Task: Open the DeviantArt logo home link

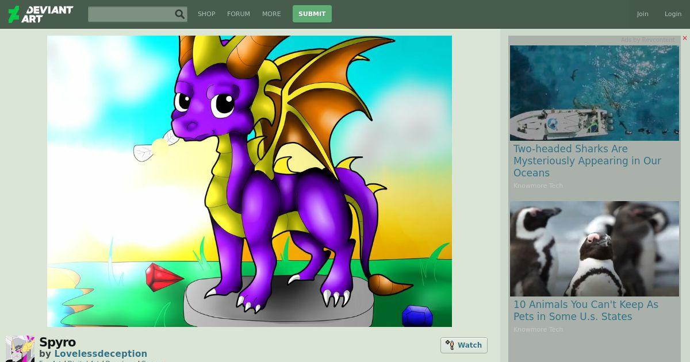Action: [40, 14]
